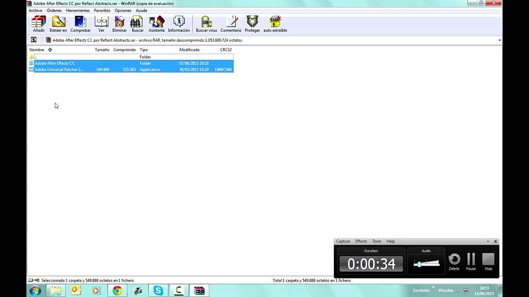Stop the screen recording

(x=488, y=262)
